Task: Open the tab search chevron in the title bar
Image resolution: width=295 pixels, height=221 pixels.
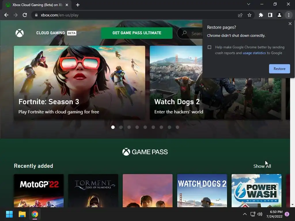Action: [249, 4]
